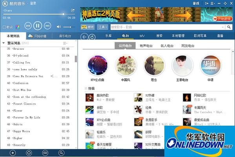This screenshot has height=157, width=235.
Task: Switch to 本地列表 tab
Action: pos(13,36)
